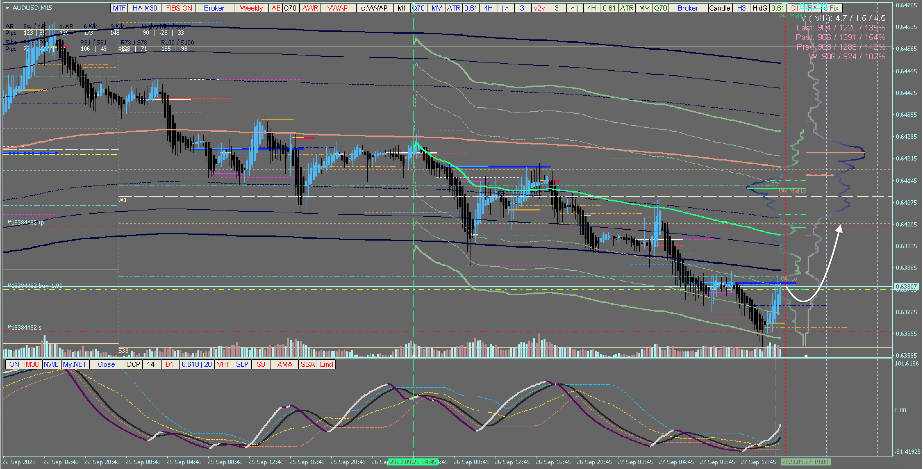923x469 pixels.
Task: Click the red VWAP button
Action: (x=337, y=8)
